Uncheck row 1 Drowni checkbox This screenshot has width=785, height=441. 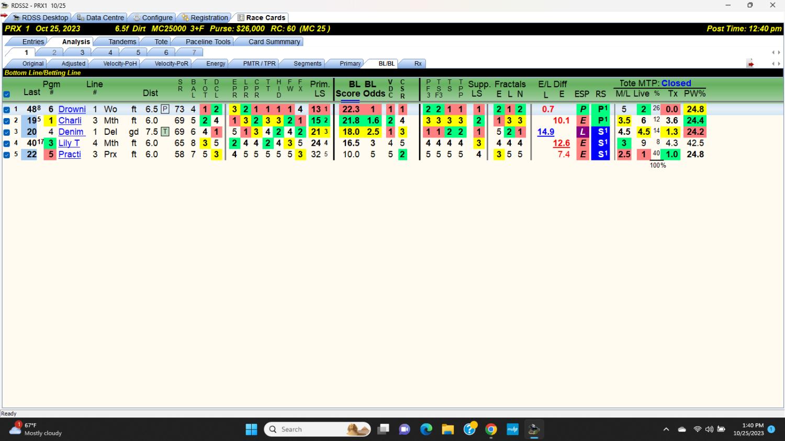pos(7,110)
